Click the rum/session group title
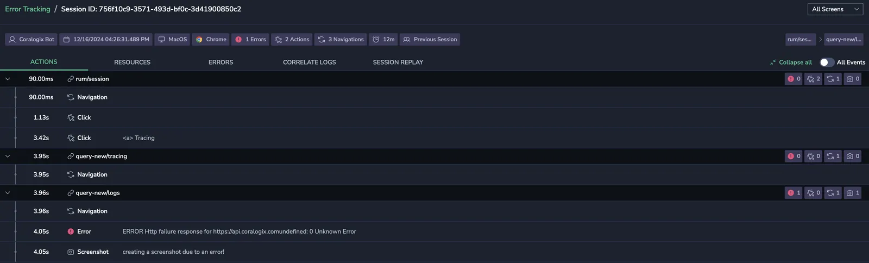 click(x=92, y=79)
